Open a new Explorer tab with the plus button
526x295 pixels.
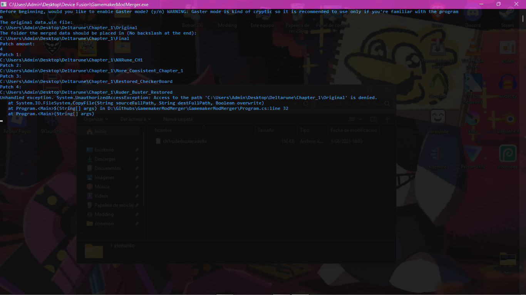(x=387, y=119)
